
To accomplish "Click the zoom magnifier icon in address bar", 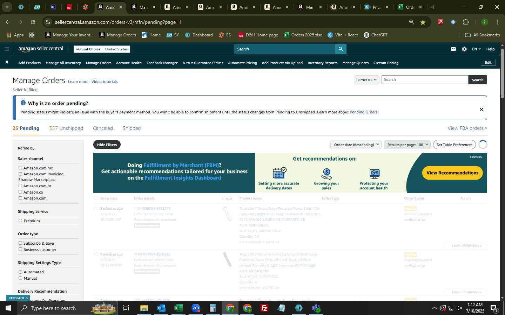I will point(411,22).
